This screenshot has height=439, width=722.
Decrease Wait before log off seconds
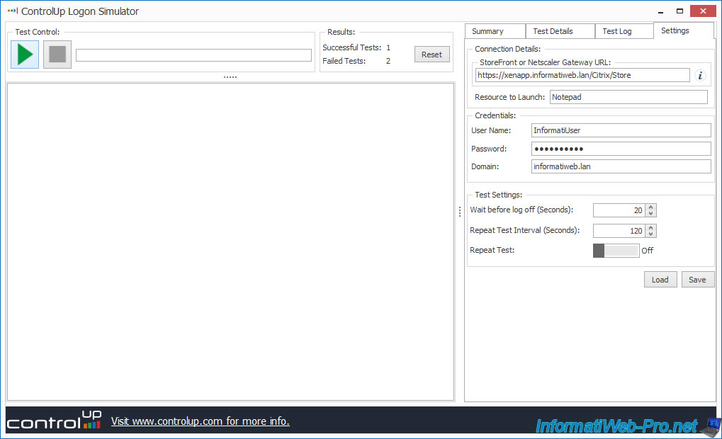pyautogui.click(x=650, y=214)
